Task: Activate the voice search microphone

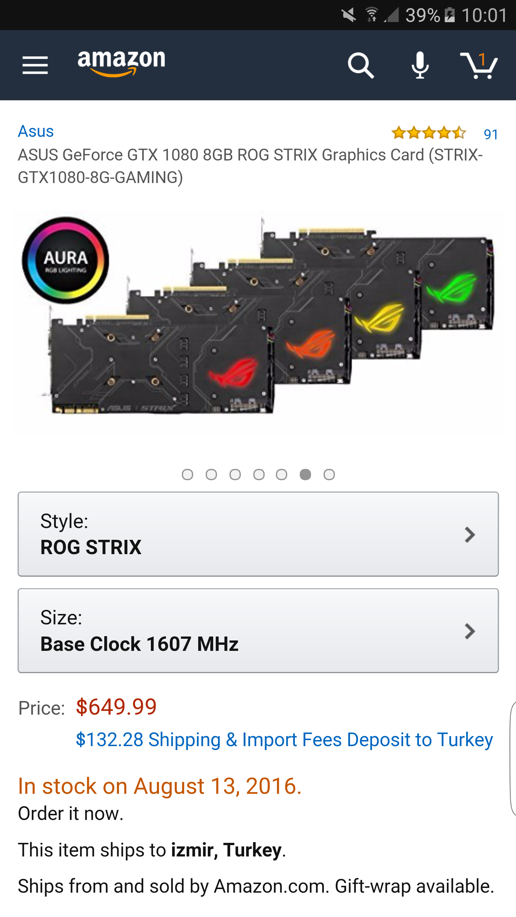Action: [x=420, y=65]
